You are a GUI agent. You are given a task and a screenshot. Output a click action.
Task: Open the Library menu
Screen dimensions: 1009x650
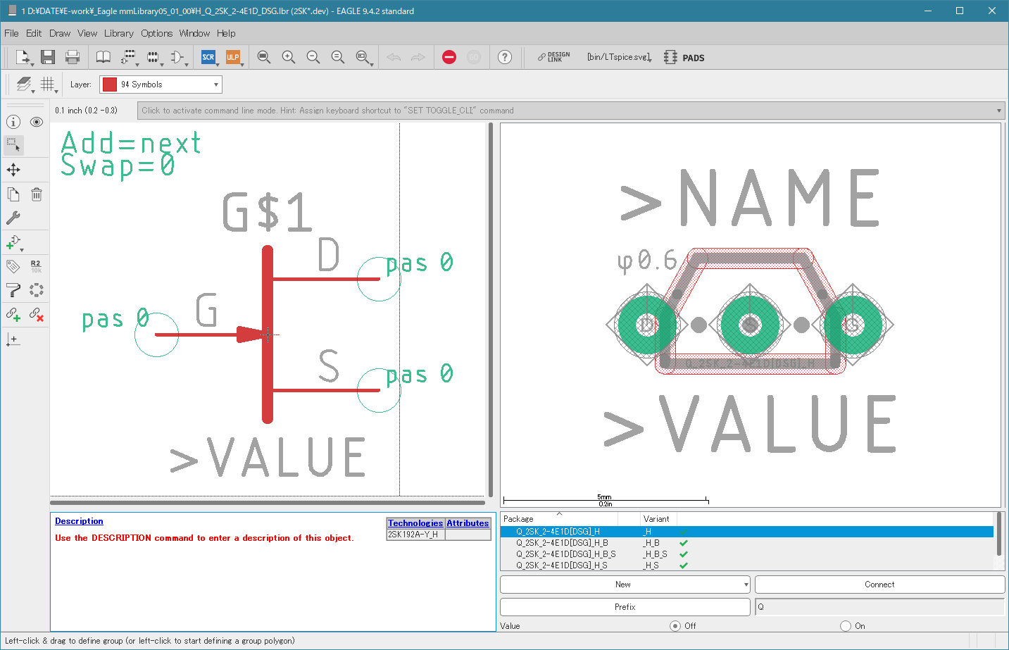[118, 33]
